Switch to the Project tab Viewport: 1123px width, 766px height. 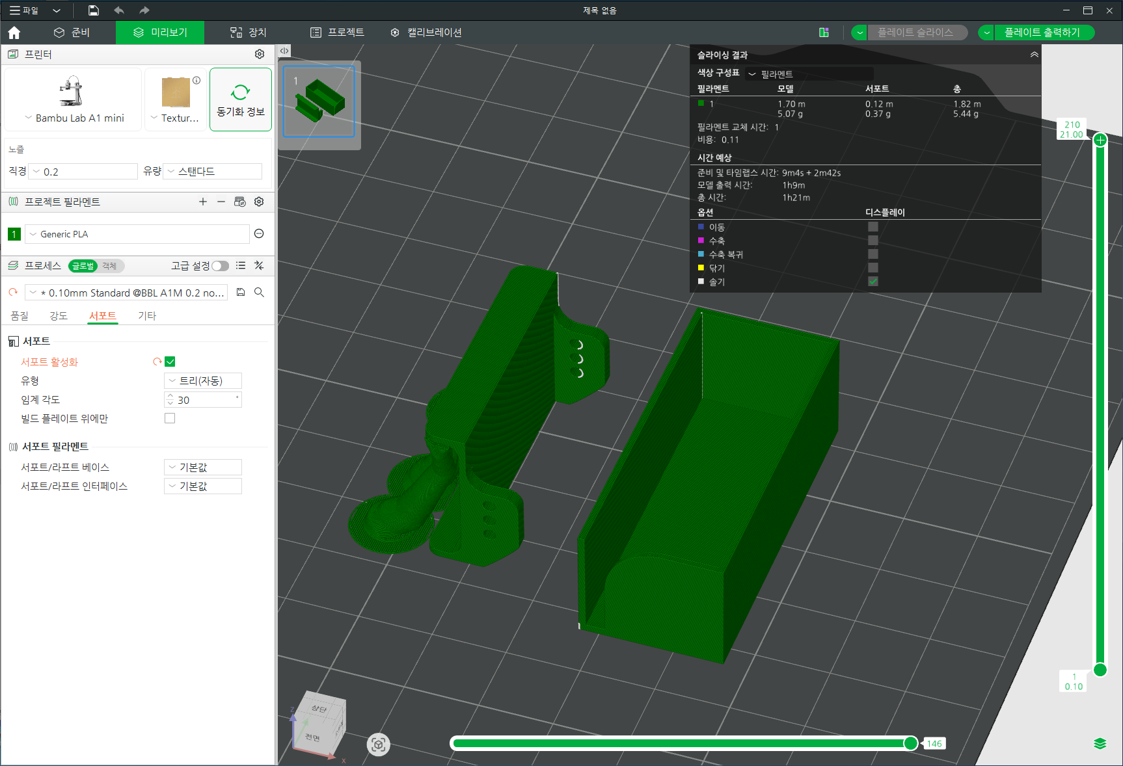[337, 33]
